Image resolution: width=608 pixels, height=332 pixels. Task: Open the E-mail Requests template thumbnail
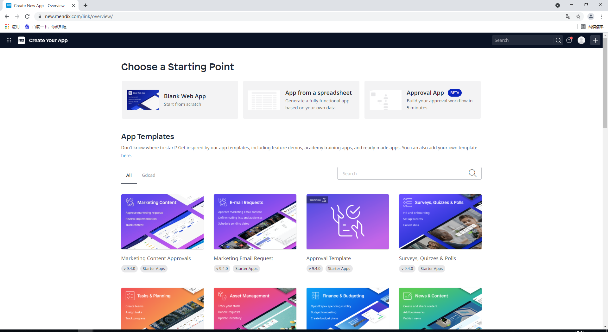click(255, 222)
